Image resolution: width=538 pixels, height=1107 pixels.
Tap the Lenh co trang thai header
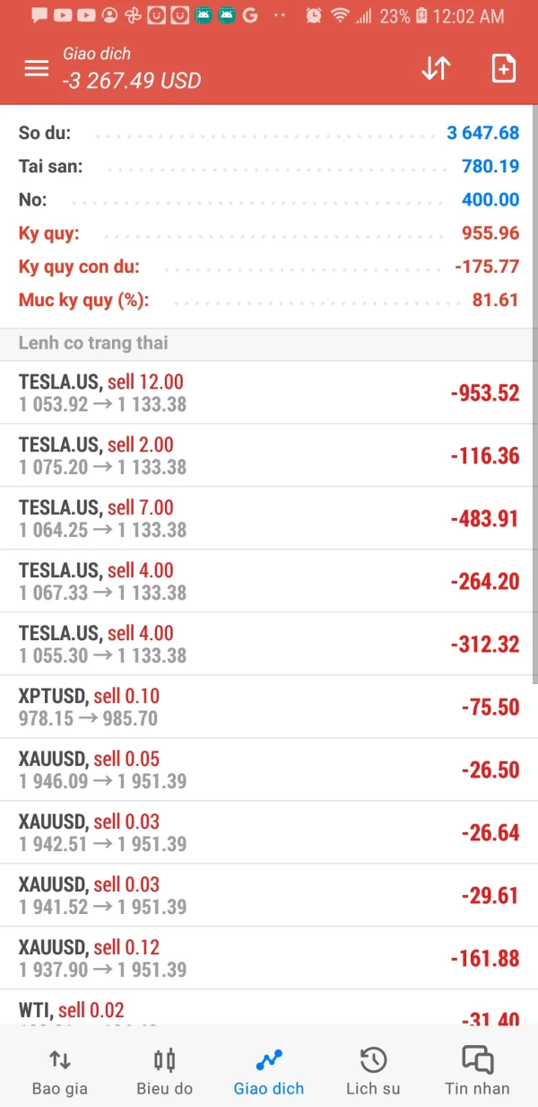[93, 343]
